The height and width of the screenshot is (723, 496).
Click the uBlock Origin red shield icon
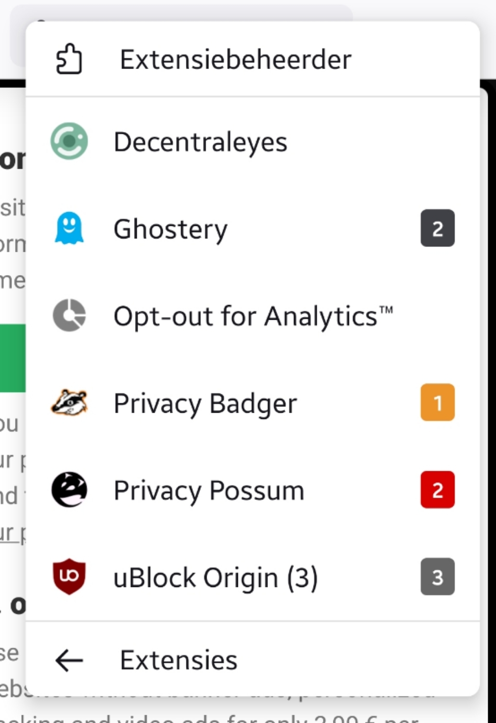[69, 577]
